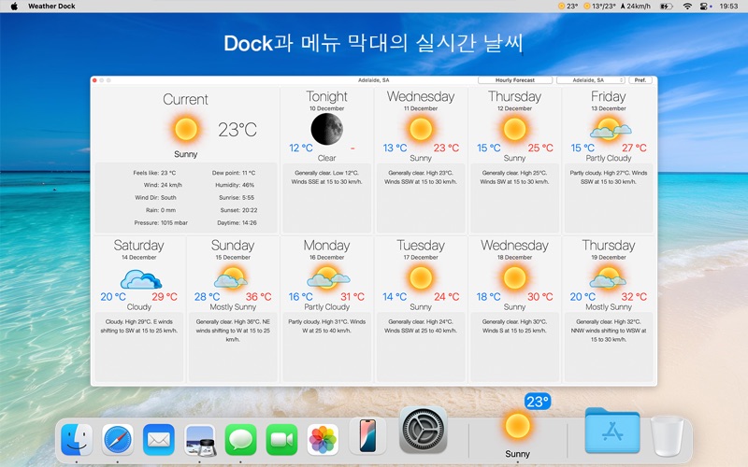The height and width of the screenshot is (467, 748).
Task: Open Messages in the Dock
Action: pos(240,440)
